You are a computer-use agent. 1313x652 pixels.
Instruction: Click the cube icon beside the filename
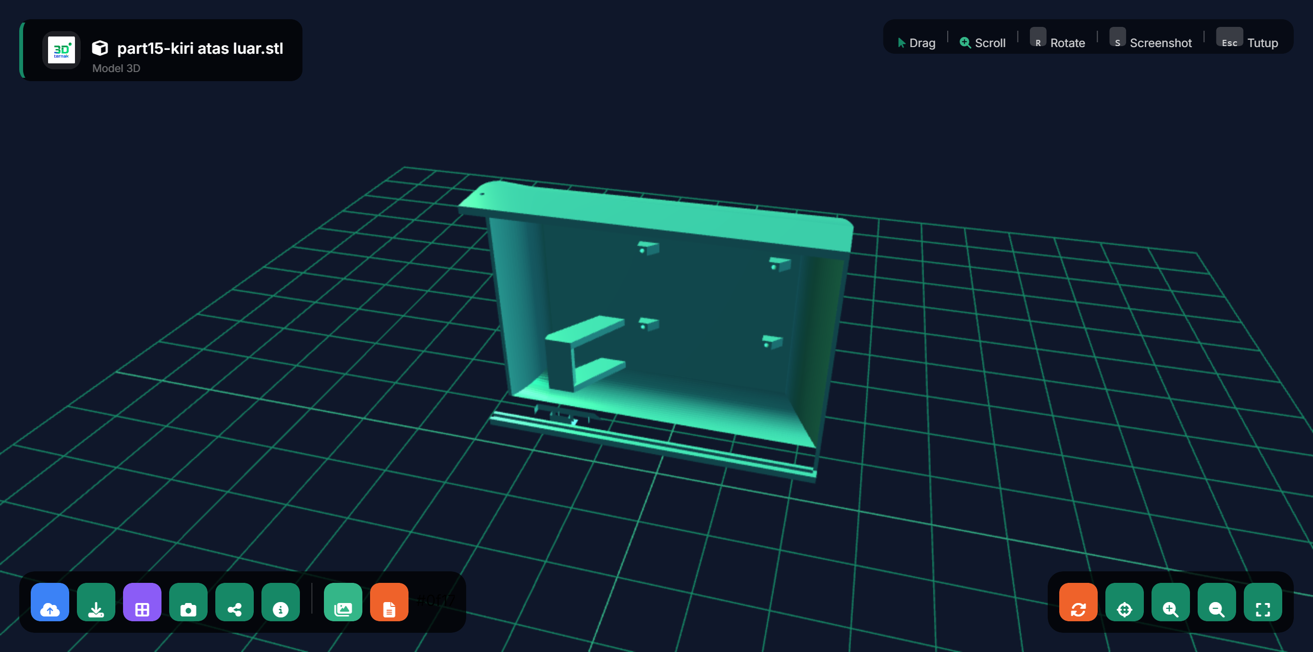pos(100,48)
